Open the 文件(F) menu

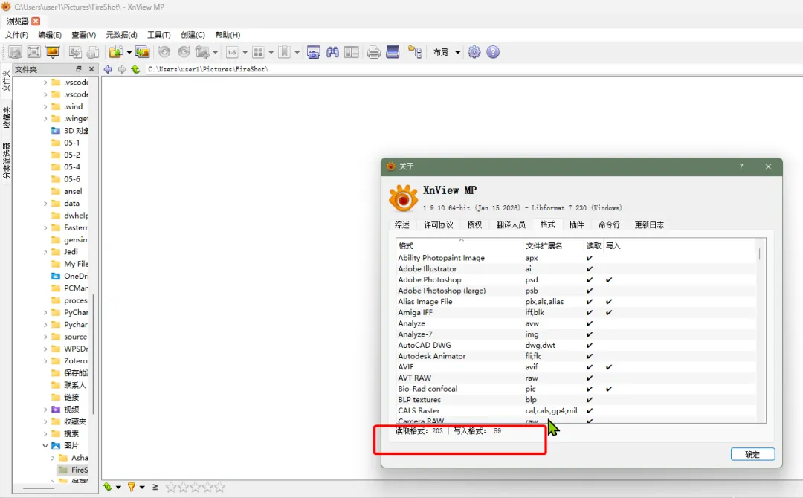pyautogui.click(x=16, y=35)
